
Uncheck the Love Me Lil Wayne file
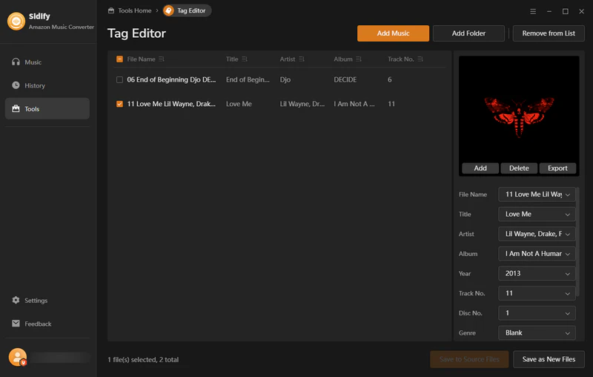[119, 104]
